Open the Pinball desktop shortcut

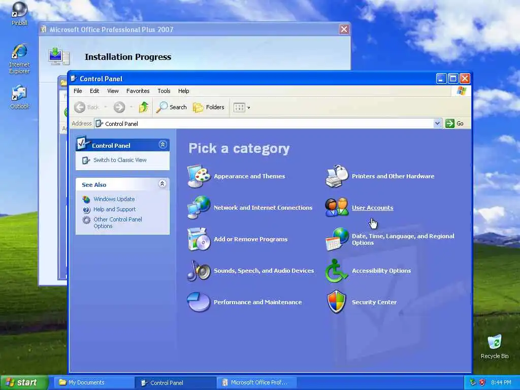coord(20,14)
